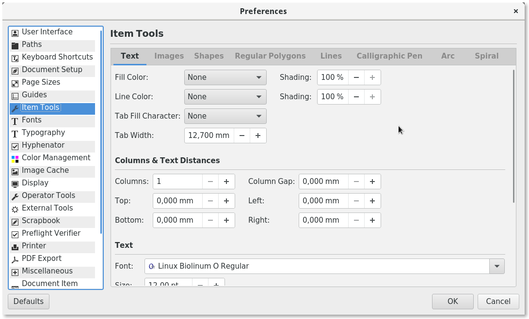Open the Color Management preferences icon
This screenshot has width=529, height=319.
[x=15, y=158]
